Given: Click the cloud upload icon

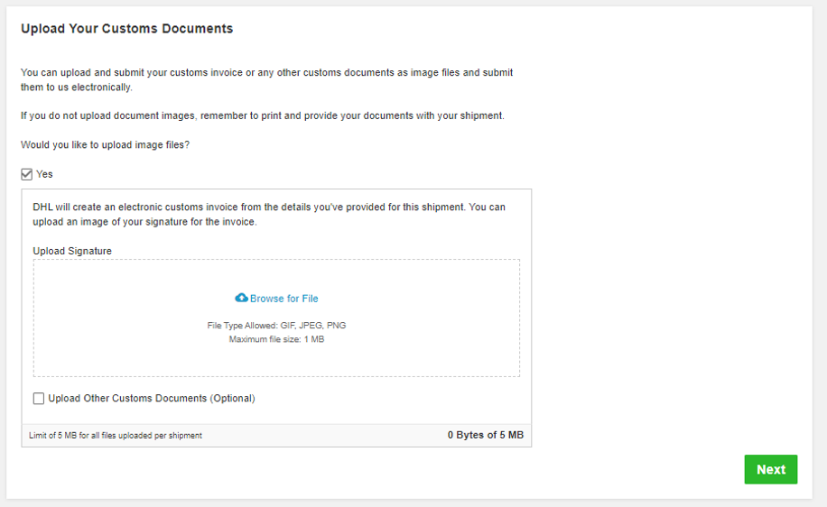Looking at the screenshot, I should pyautogui.click(x=241, y=298).
